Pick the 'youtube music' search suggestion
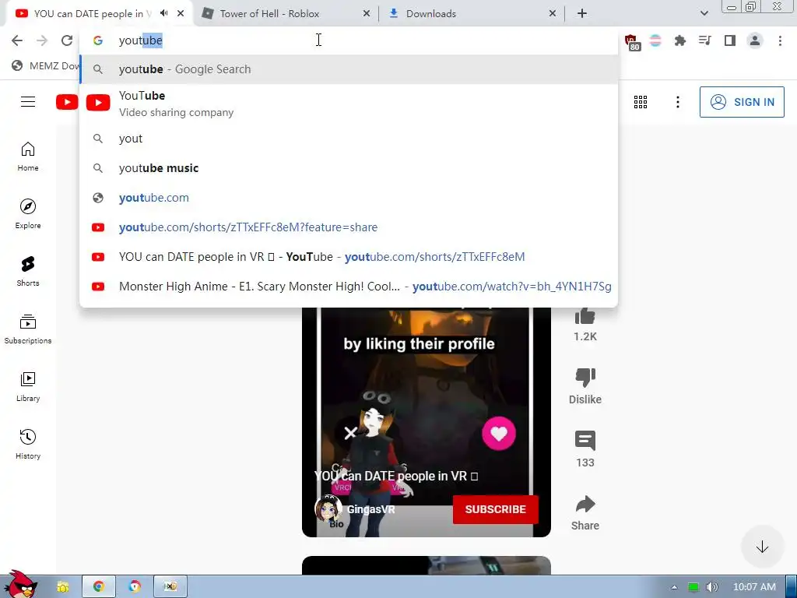 coord(349,168)
